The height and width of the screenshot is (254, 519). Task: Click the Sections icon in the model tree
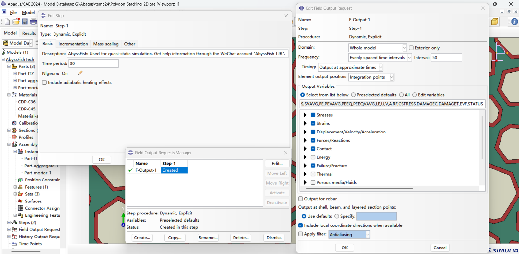14,130
